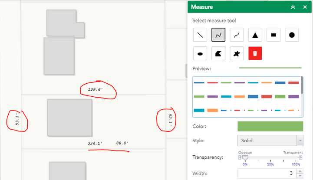Select the rectangle measure tool
Screen dimensions: 313x180
273,35
